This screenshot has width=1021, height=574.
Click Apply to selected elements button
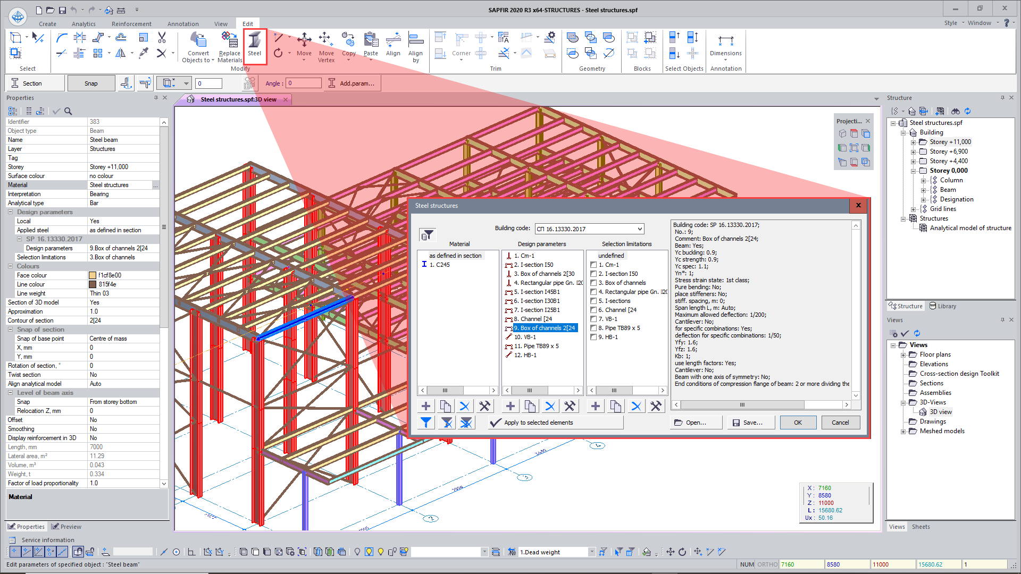556,423
